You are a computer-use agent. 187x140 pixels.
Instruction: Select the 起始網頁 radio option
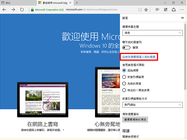[124, 70]
